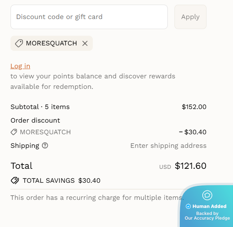Screen dimensions: 233x227
Task: Click the Enter shipping address text
Action: (x=168, y=146)
